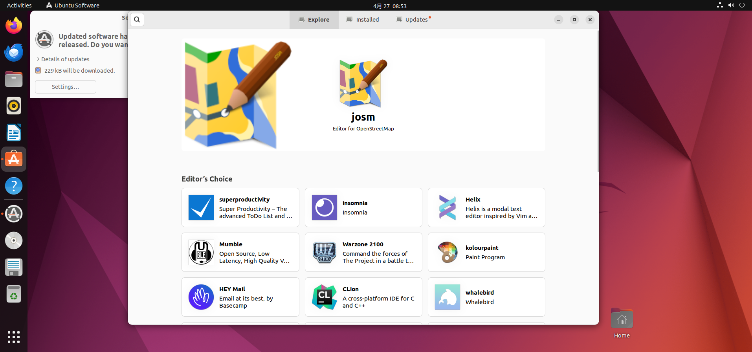Click the "229 kB will be downloaded" text
This screenshot has width=752, height=352.
[x=79, y=71]
